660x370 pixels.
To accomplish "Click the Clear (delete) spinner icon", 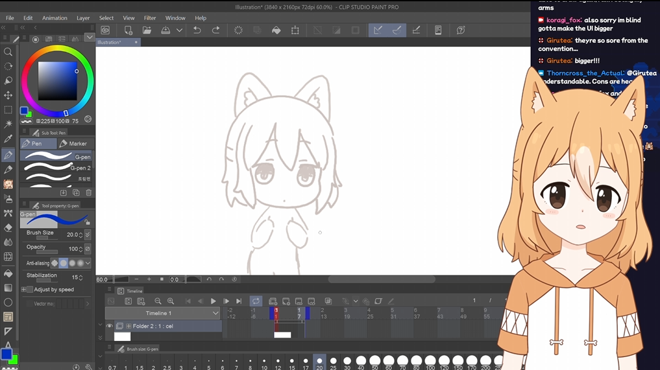I will pos(238,30).
